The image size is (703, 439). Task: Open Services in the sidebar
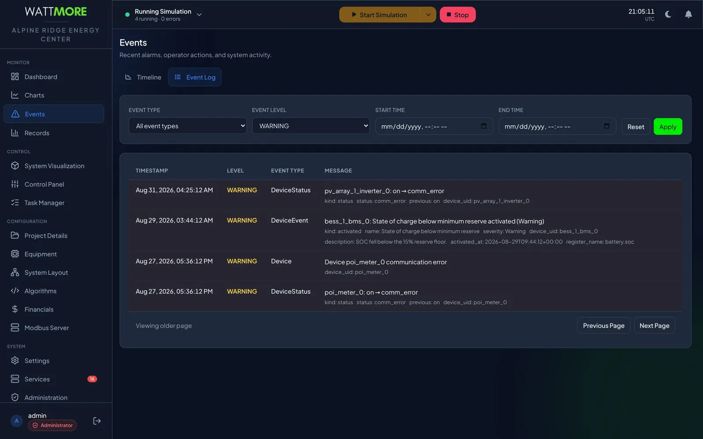tap(54, 379)
